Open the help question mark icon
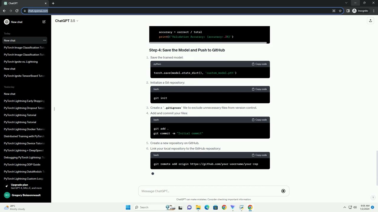 [373, 198]
